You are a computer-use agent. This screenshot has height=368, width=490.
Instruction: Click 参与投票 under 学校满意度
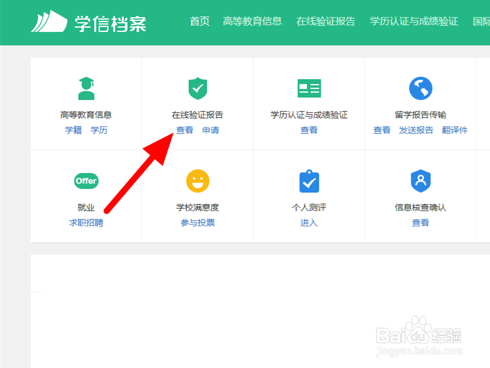(x=197, y=223)
